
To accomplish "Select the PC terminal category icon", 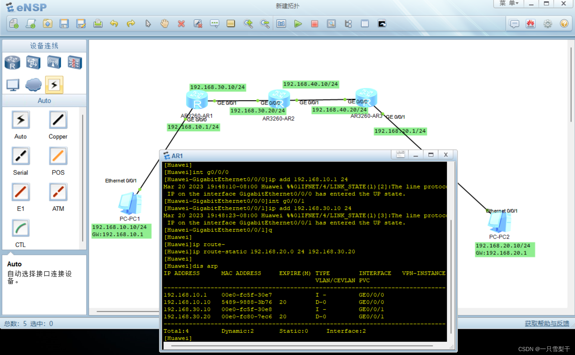I will pyautogui.click(x=13, y=85).
